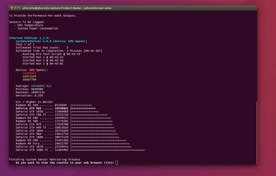Image resolution: width=276 pixels, height=176 pixels.
Task: Click the Average value 10348861 H/s
Action: pyautogui.click(x=41, y=86)
